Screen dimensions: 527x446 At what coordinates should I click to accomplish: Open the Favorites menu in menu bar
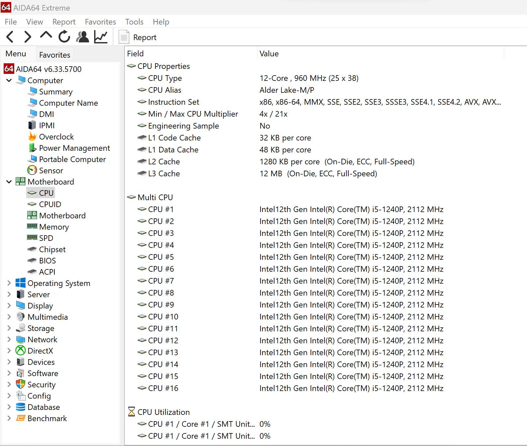(100, 22)
